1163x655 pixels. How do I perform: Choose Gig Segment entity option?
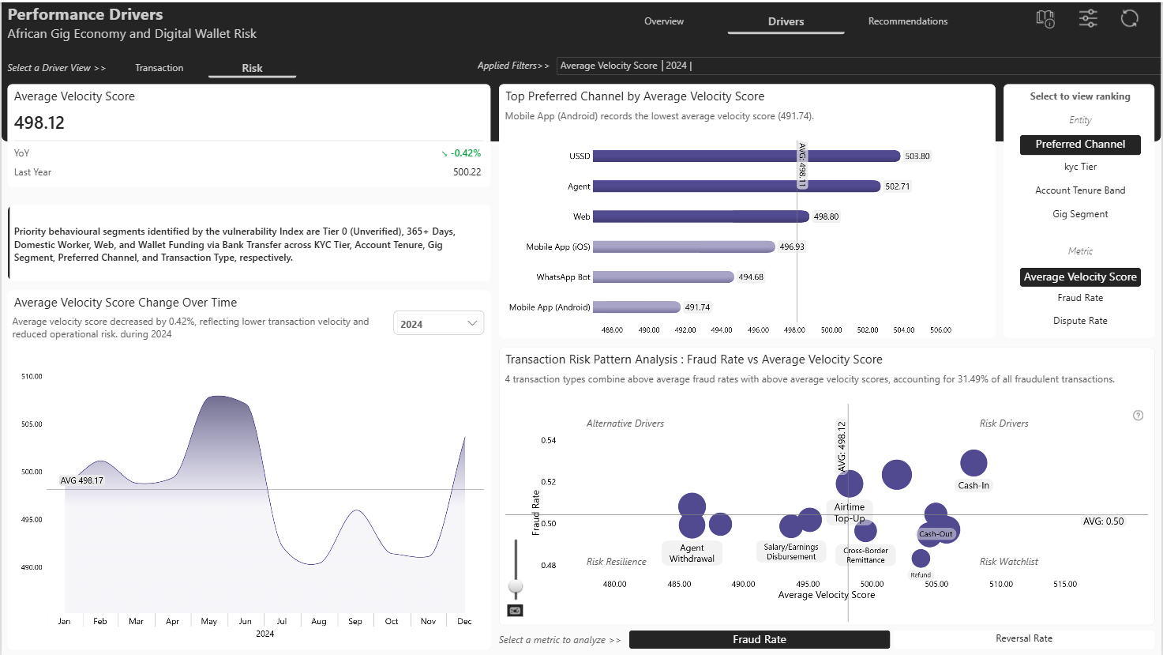(1080, 214)
